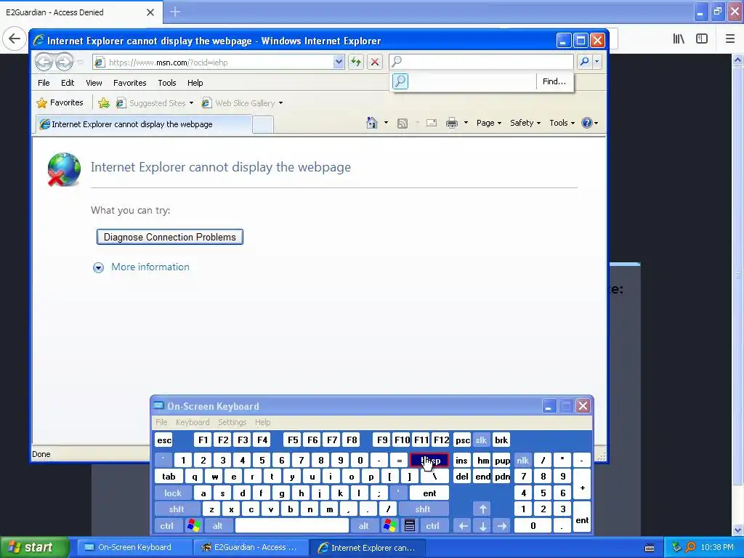The width and height of the screenshot is (744, 558).
Task: Click the Favorites star button
Action: 60,102
